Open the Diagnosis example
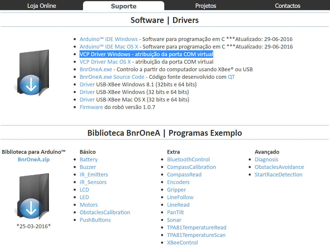The width and height of the screenshot is (330, 250). click(x=266, y=160)
